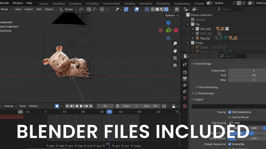Image resolution: width=266 pixels, height=149 pixels.
Task: Toggle the snapping magnet icon
Action: click(89, 9)
